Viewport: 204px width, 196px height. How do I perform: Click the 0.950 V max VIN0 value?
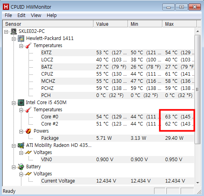pyautogui.click(x=173, y=160)
